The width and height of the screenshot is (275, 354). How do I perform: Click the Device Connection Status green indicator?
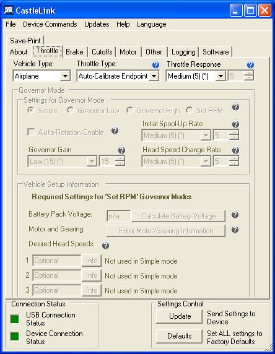click(x=15, y=336)
